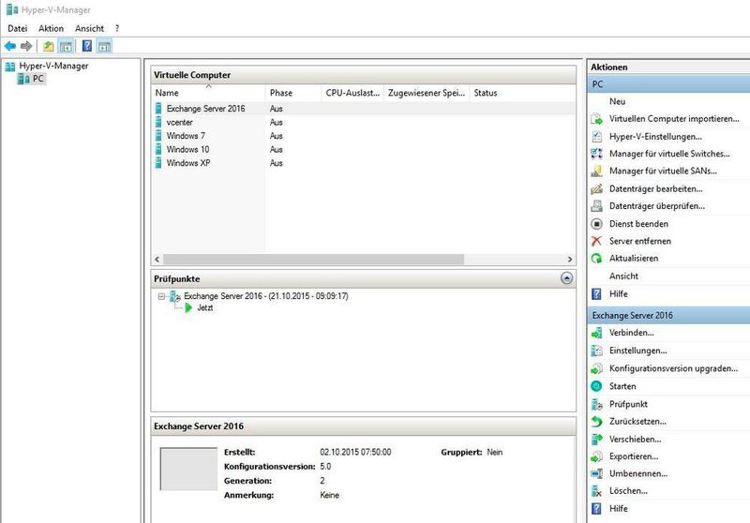Click the Datenträger überprüfen icon

pyautogui.click(x=596, y=206)
